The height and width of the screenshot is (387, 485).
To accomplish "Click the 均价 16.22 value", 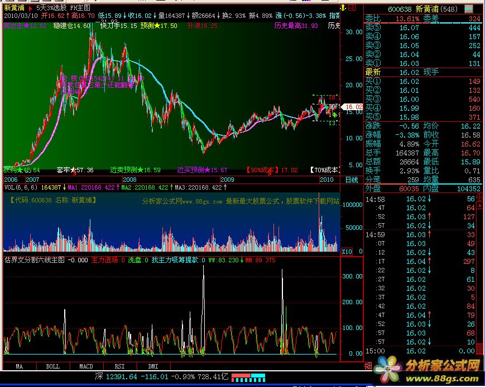I will click(x=471, y=126).
